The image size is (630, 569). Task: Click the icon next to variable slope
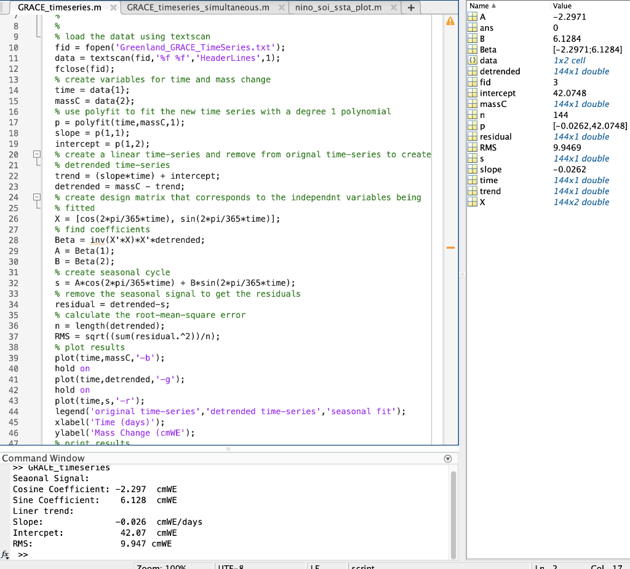click(472, 170)
